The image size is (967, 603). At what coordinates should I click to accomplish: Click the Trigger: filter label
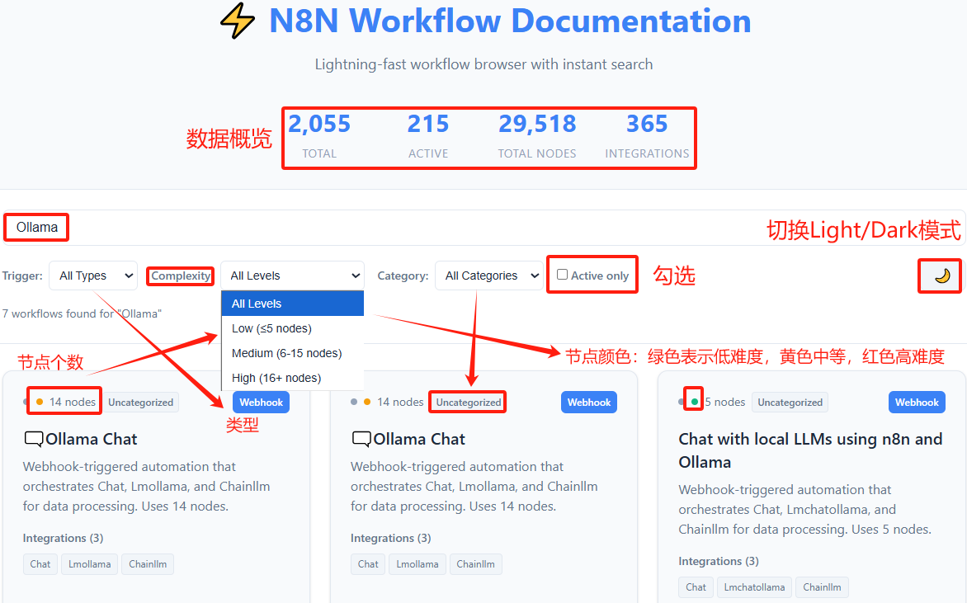tap(22, 276)
